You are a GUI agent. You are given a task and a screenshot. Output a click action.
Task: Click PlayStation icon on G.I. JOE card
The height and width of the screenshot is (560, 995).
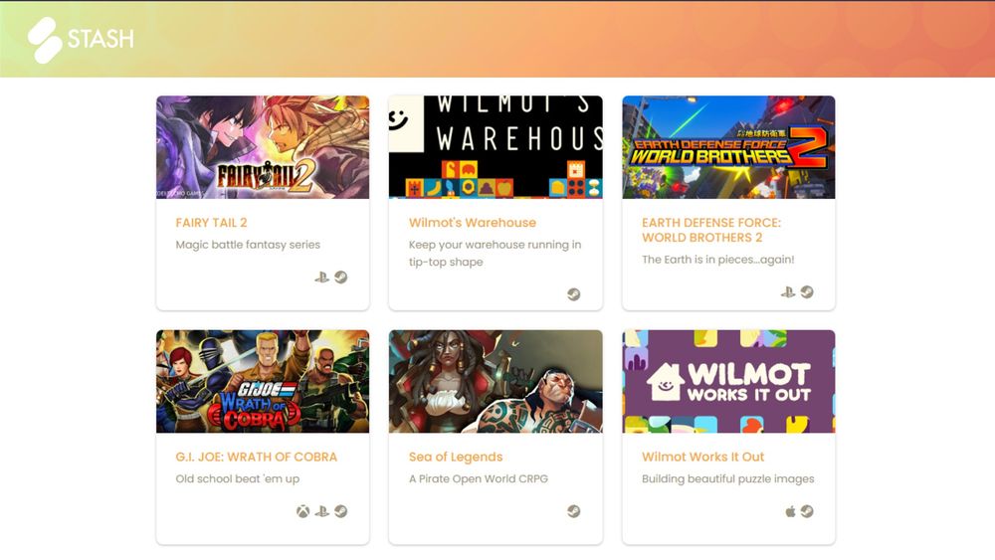tap(321, 511)
